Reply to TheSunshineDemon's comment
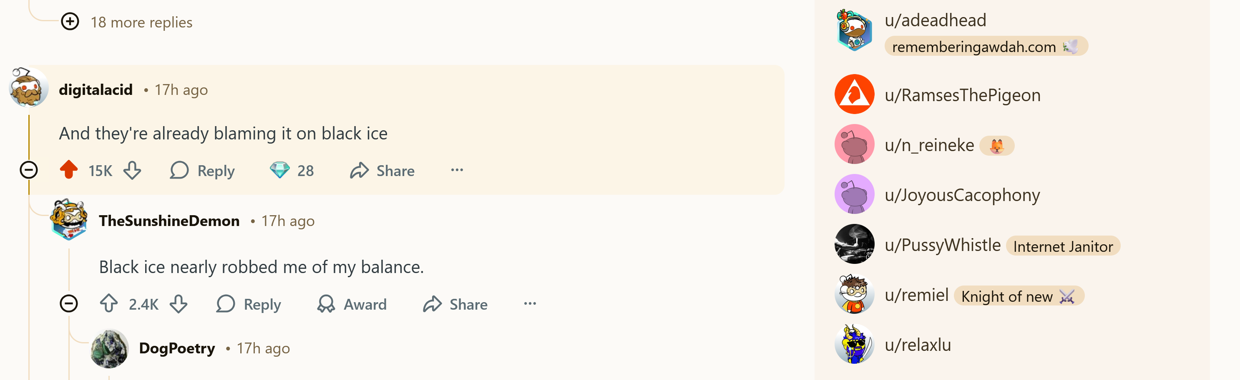The width and height of the screenshot is (1240, 380). [249, 304]
